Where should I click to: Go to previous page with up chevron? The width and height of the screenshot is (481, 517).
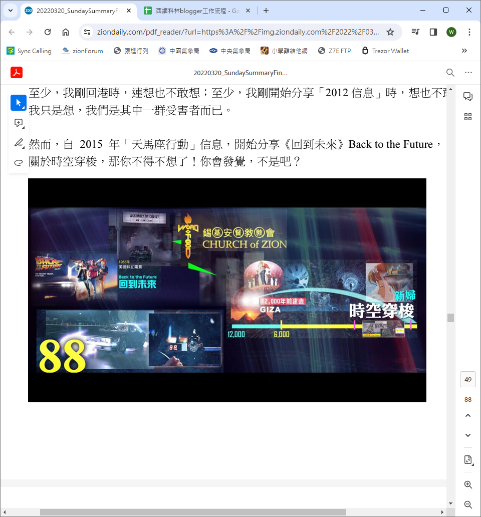(x=468, y=415)
